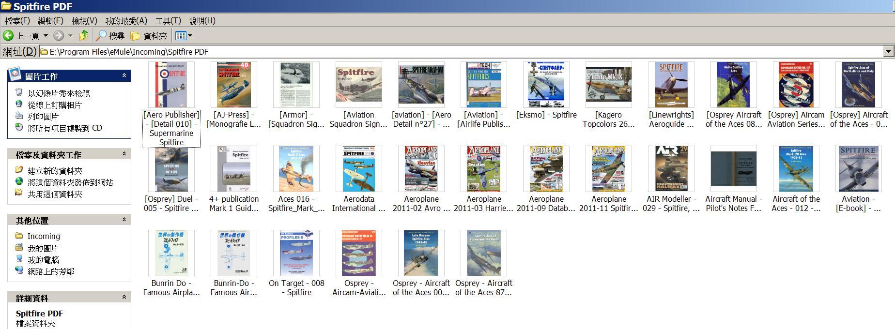Screen dimensions: 895x329
Task: Select the Aero Publisher Detail 010 thumbnail
Action: point(171,85)
